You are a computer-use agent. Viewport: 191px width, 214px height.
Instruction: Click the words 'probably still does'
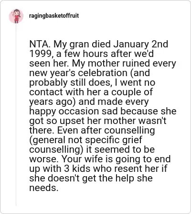pyautogui.click(x=70, y=83)
